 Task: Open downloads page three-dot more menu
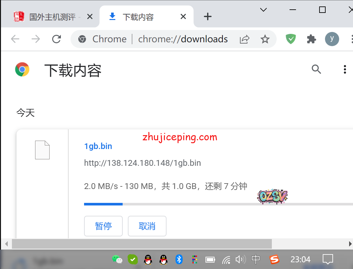345,69
